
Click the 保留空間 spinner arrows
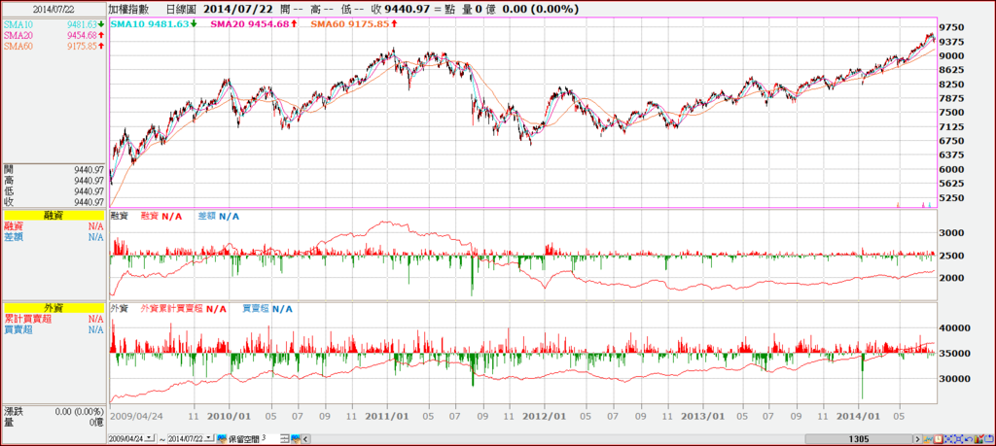click(x=284, y=439)
